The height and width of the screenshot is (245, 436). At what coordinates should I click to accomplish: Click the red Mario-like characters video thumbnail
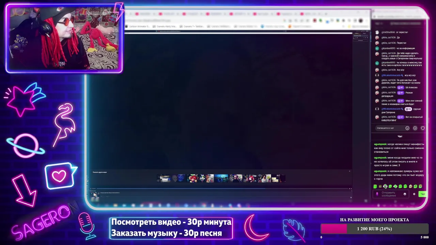pos(193,178)
